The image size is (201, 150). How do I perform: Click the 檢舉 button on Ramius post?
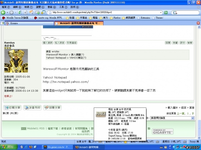coord(190,43)
